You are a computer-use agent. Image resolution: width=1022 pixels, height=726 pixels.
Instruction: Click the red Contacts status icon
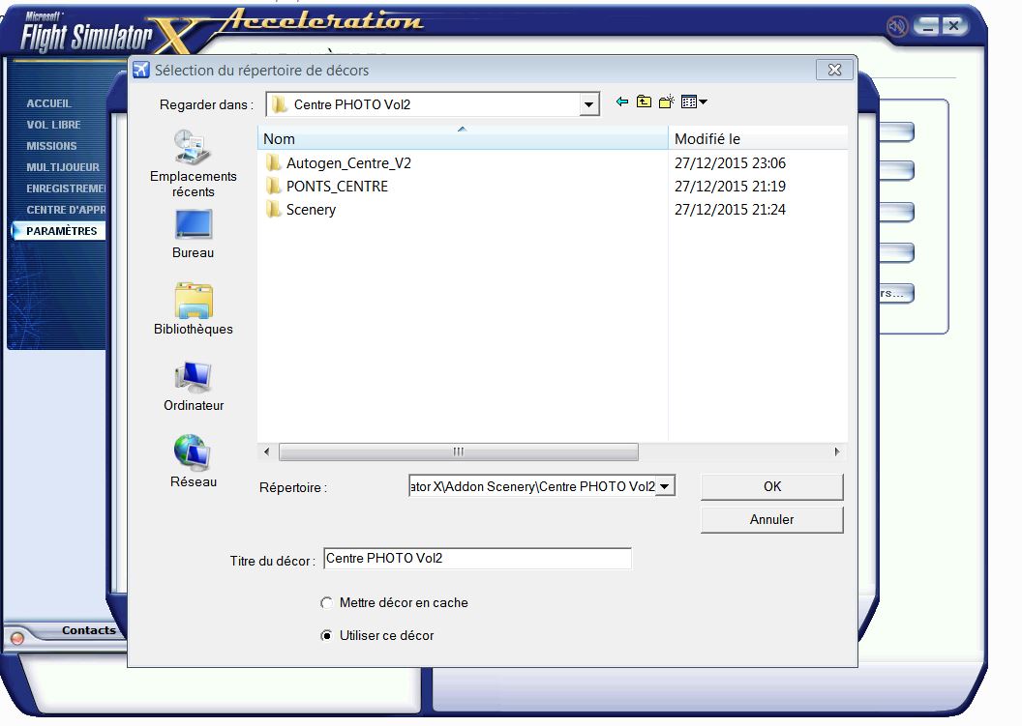click(17, 638)
